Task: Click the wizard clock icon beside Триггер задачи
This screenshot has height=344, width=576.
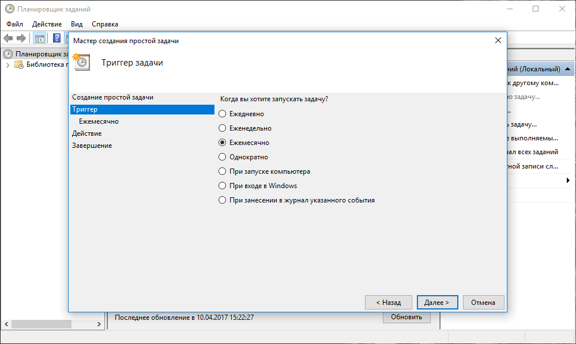Action: [x=81, y=62]
